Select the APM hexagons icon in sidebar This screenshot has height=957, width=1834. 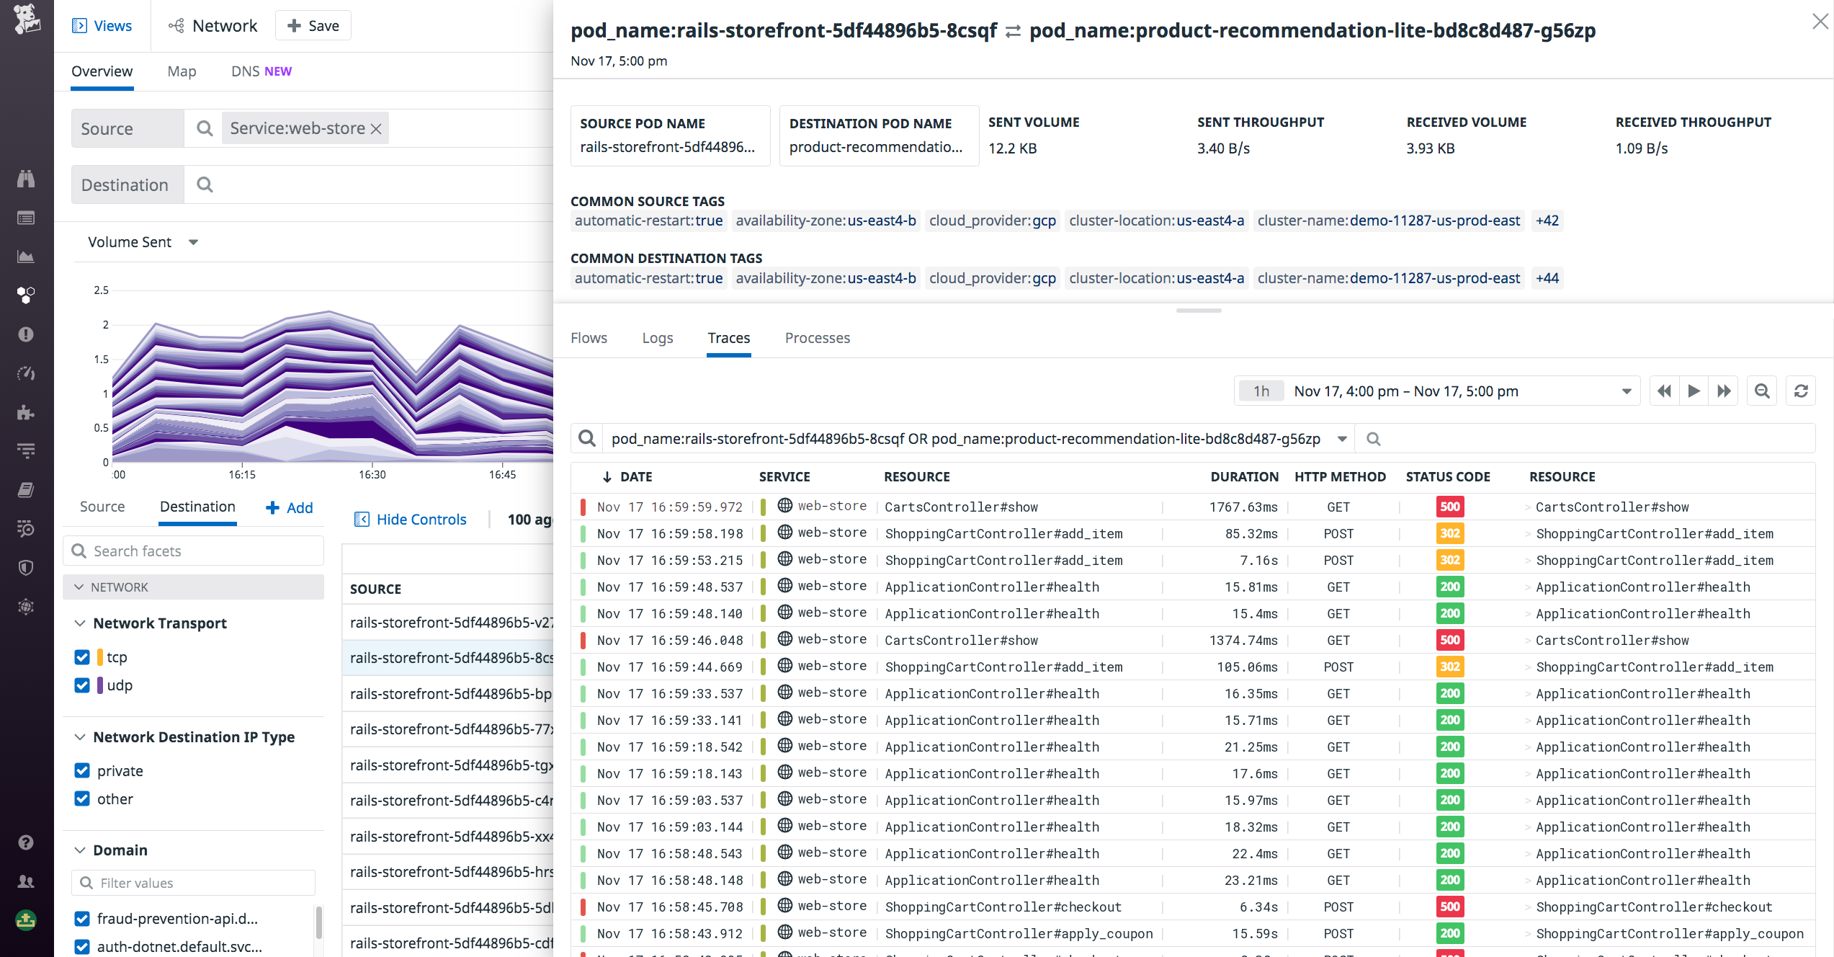click(x=26, y=295)
